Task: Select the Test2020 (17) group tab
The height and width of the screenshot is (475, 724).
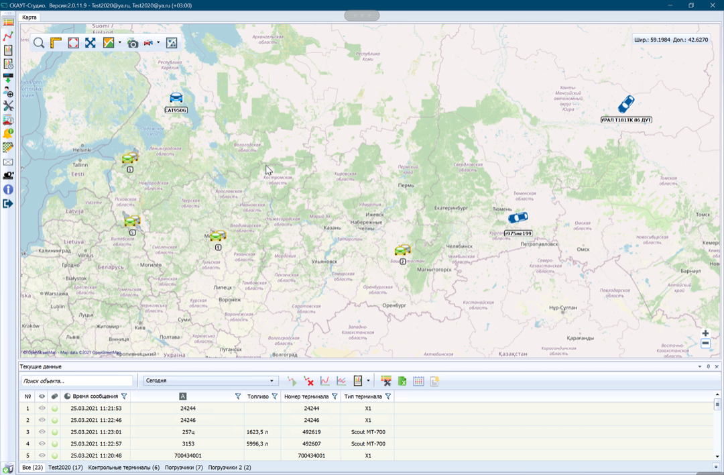Action: click(66, 468)
